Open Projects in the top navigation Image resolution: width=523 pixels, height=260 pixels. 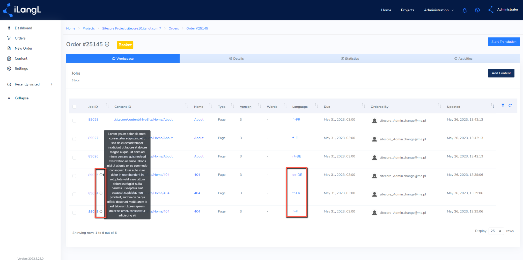[x=408, y=10]
